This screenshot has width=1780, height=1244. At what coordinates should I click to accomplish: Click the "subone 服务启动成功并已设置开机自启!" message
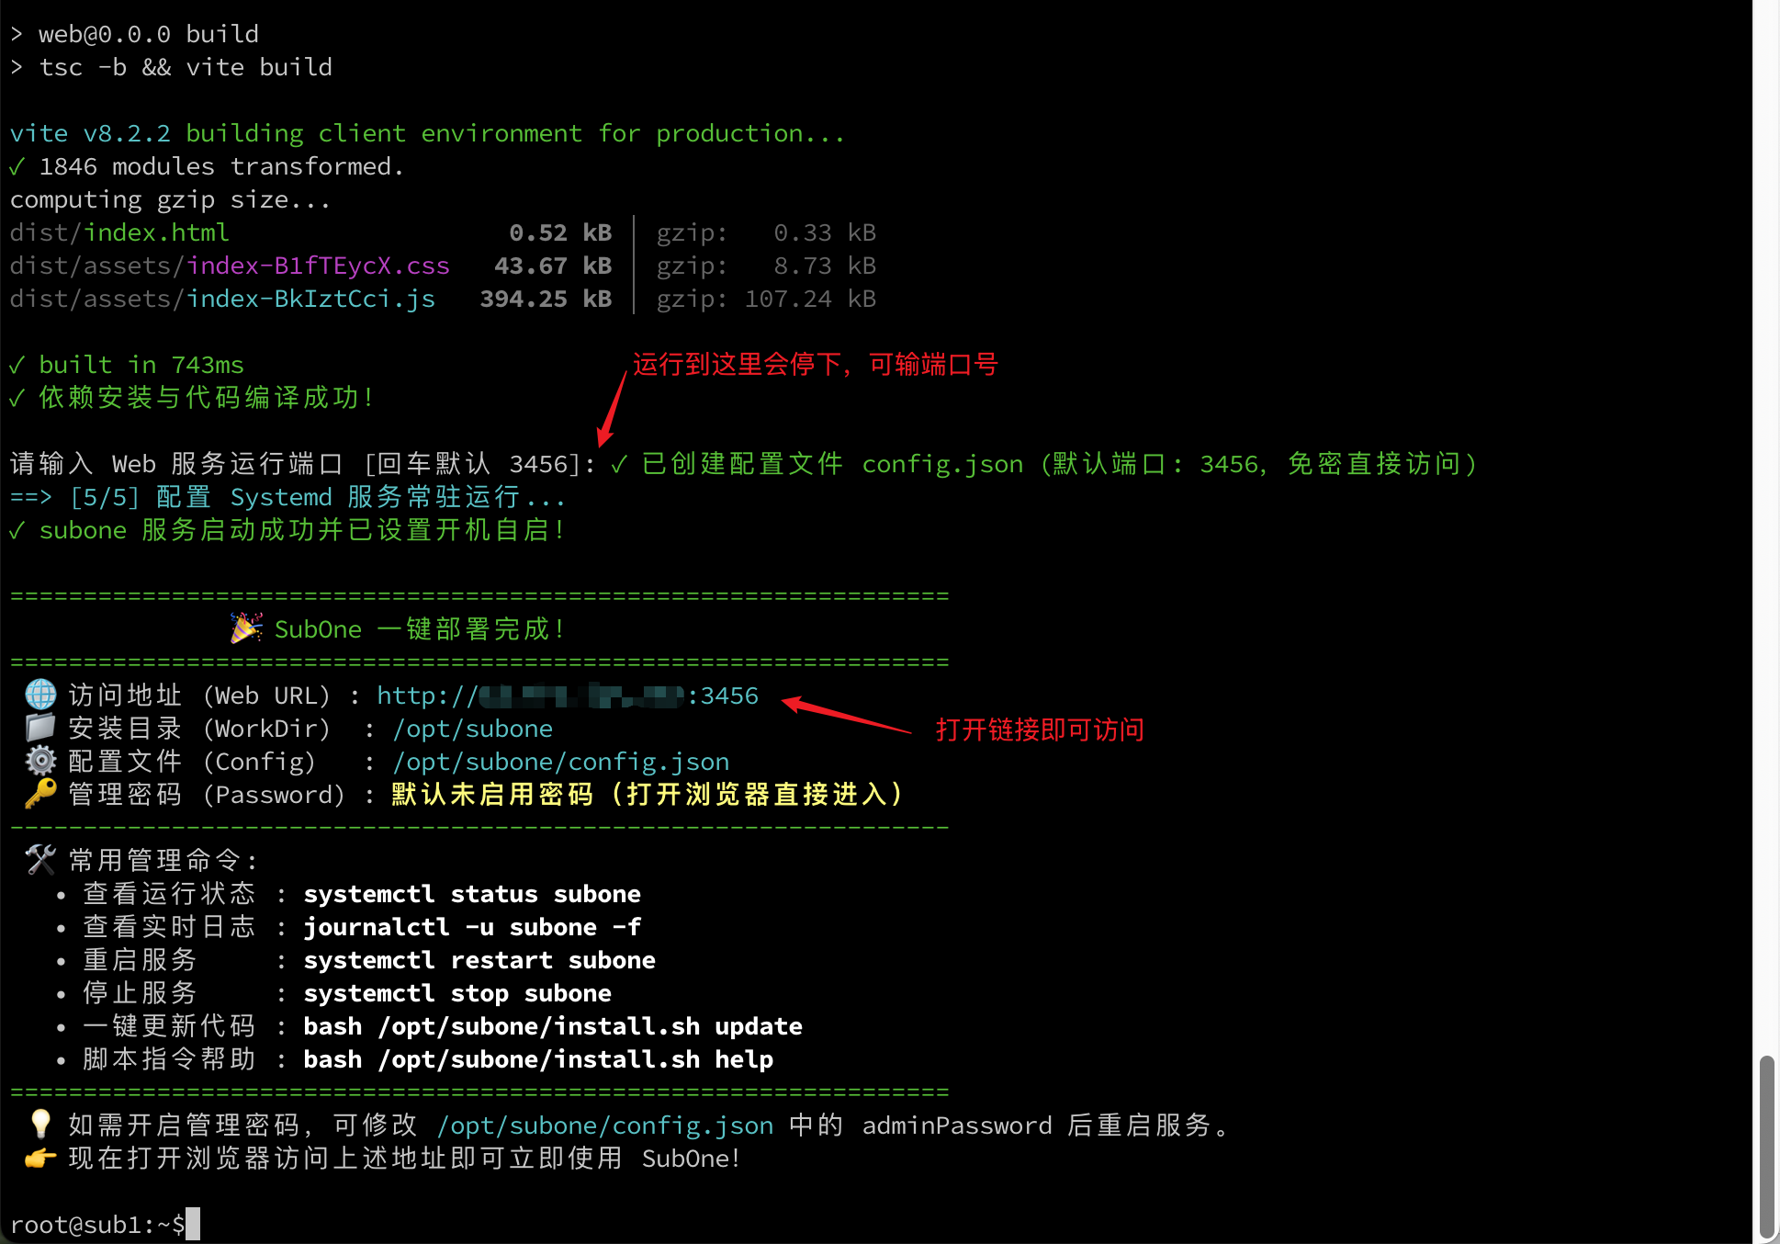[x=287, y=530]
